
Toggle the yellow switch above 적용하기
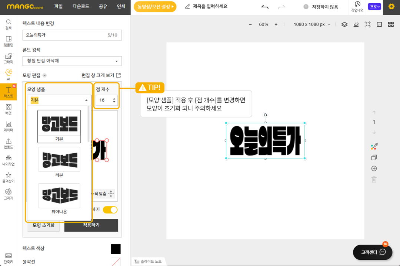click(110, 210)
